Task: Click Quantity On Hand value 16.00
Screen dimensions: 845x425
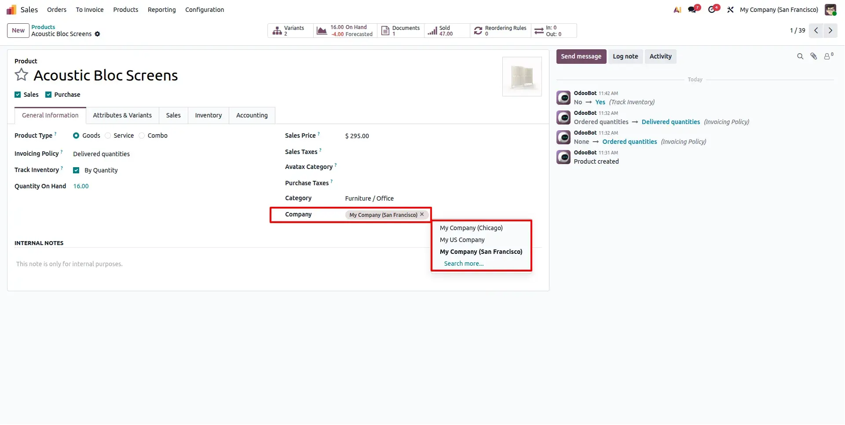Action: click(81, 186)
